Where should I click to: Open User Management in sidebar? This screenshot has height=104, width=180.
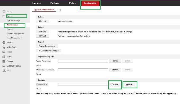14,38
